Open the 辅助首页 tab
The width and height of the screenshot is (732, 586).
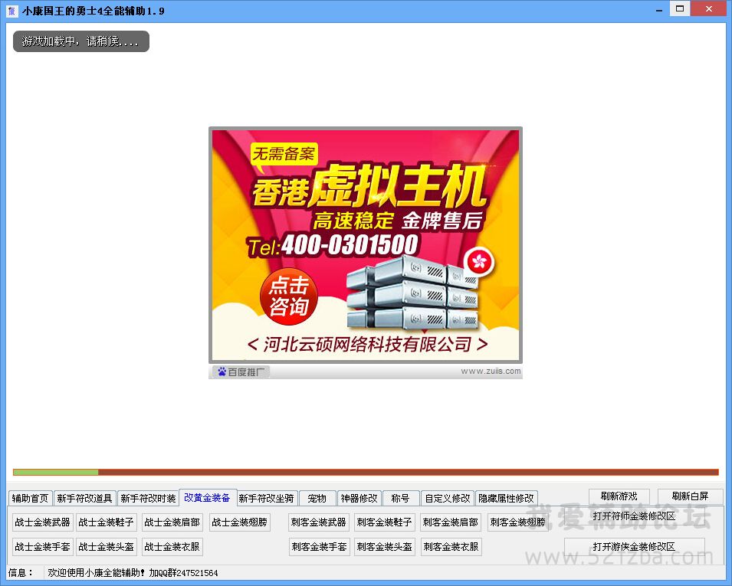coord(31,498)
